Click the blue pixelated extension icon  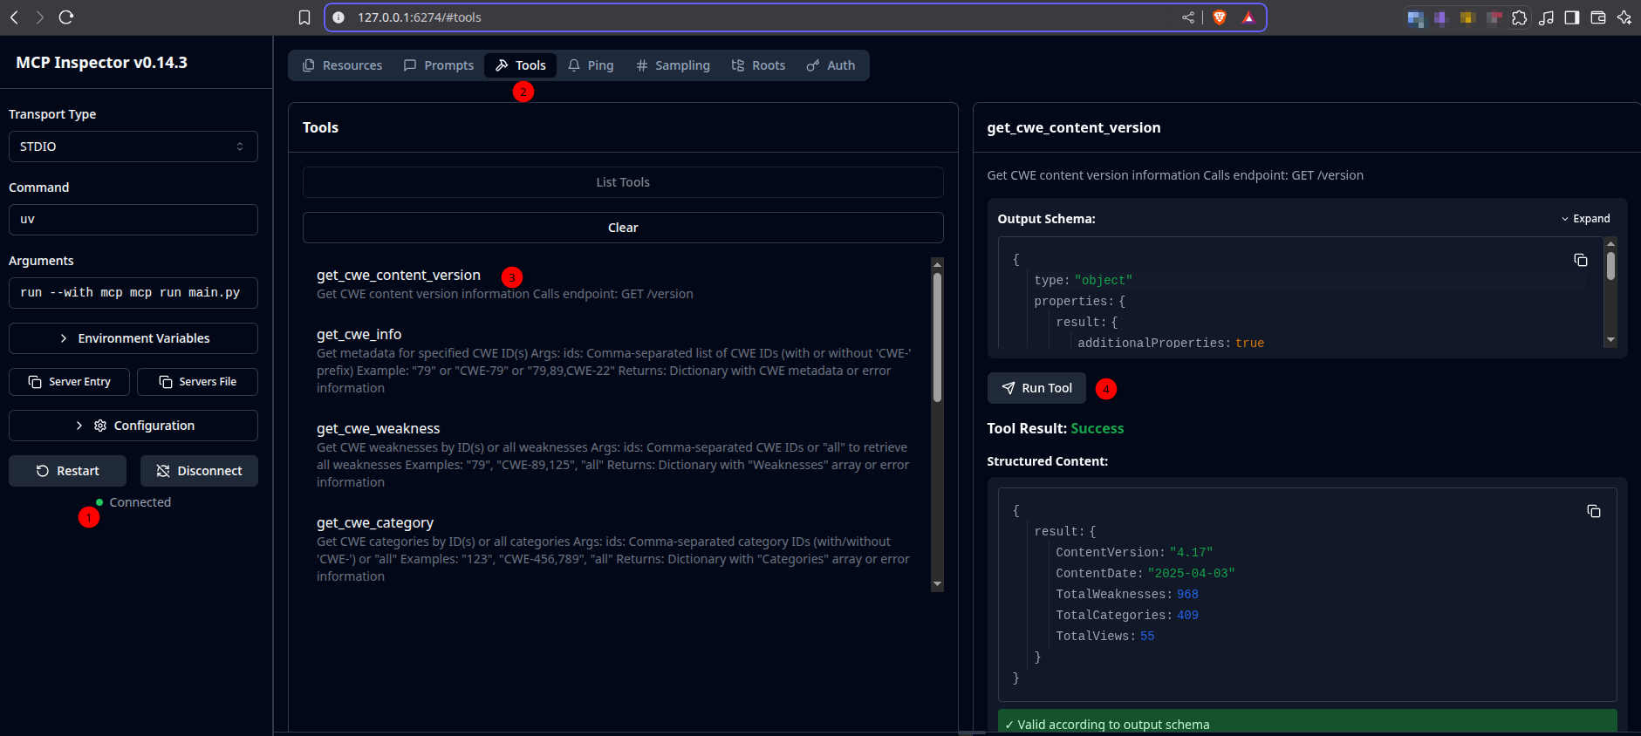[1415, 17]
